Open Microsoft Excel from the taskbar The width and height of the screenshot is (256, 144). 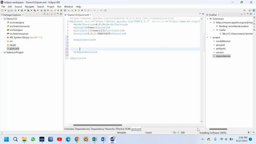tap(94, 139)
